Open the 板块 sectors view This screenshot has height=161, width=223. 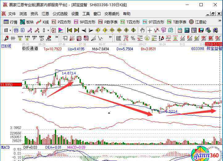pyautogui.click(x=27, y=22)
